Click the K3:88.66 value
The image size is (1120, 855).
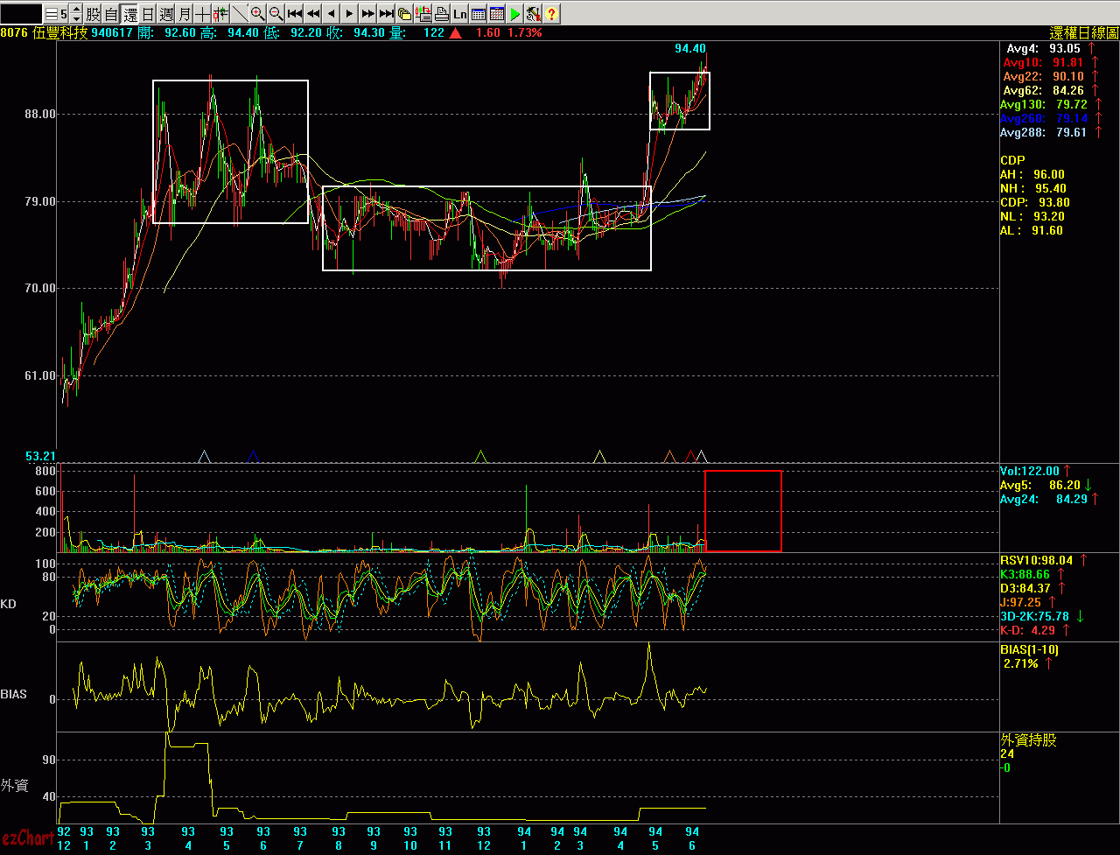coord(1025,574)
